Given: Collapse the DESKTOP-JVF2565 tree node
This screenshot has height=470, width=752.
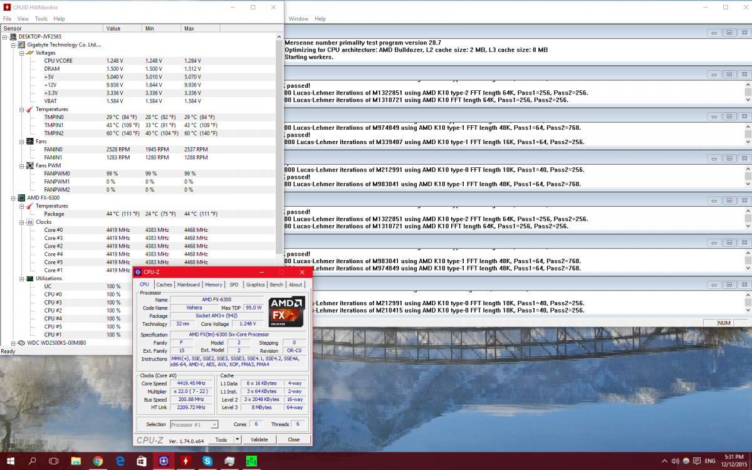Looking at the screenshot, I should point(6,37).
